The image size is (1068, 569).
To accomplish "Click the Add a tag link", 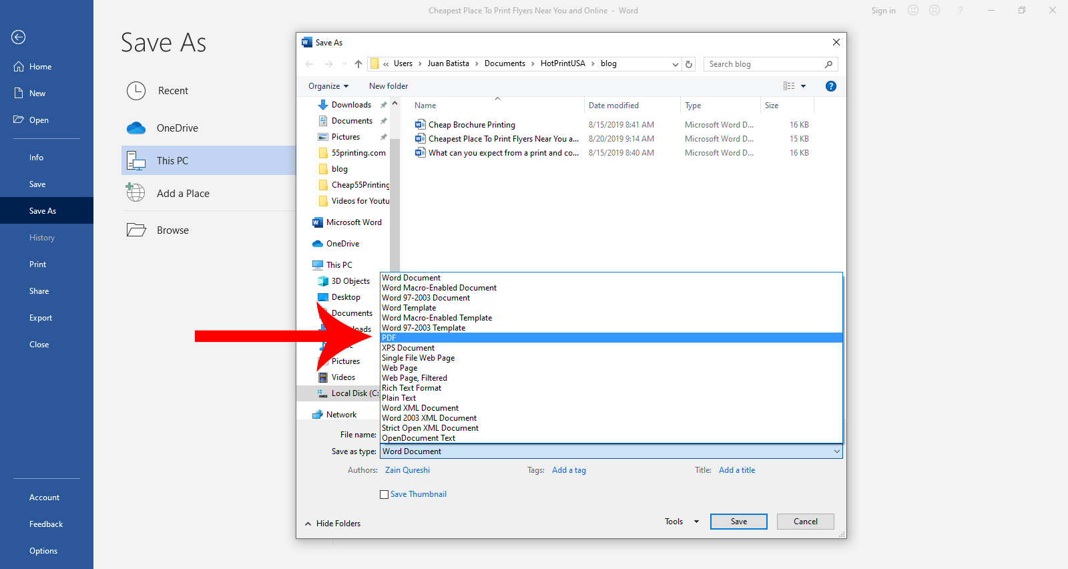I will pos(569,470).
